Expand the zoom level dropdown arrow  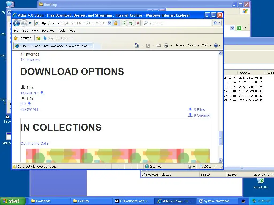[x=216, y=167]
